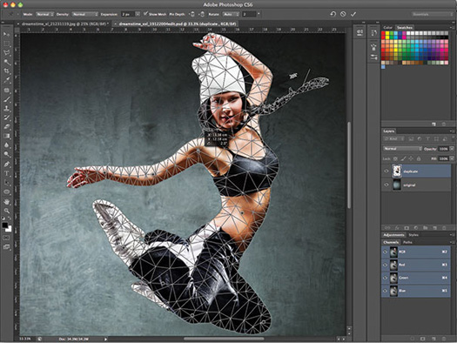
Task: Toggle Green channel visibility
Action: coord(386,278)
